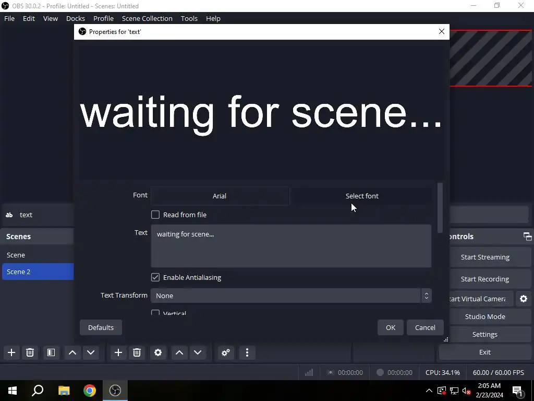This screenshot has height=401, width=534.
Task: Reset properties with Defaults button
Action: (101, 327)
